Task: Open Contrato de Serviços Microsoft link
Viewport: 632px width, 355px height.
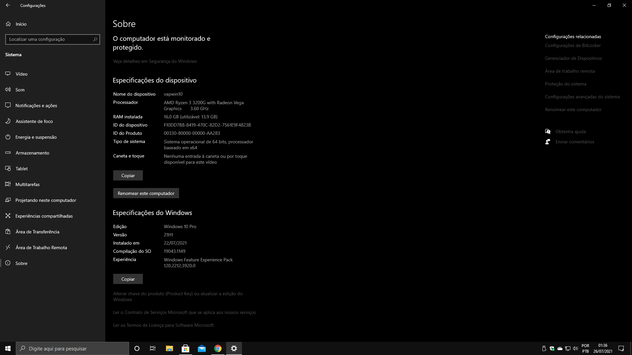Action: pyautogui.click(x=184, y=312)
